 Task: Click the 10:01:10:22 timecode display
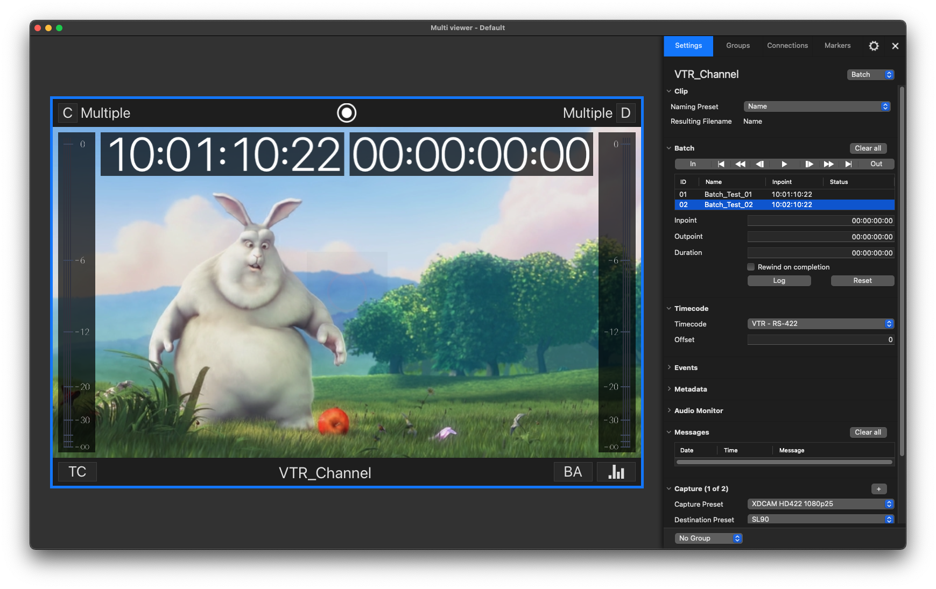pyautogui.click(x=222, y=154)
